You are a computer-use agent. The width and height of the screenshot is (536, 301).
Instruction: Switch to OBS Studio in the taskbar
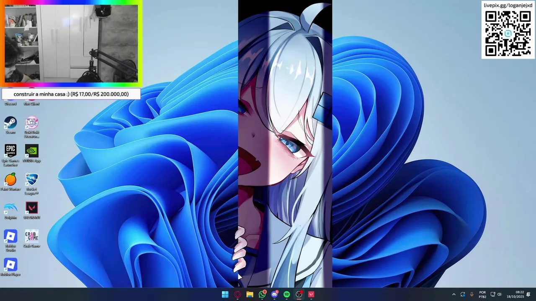[299, 294]
